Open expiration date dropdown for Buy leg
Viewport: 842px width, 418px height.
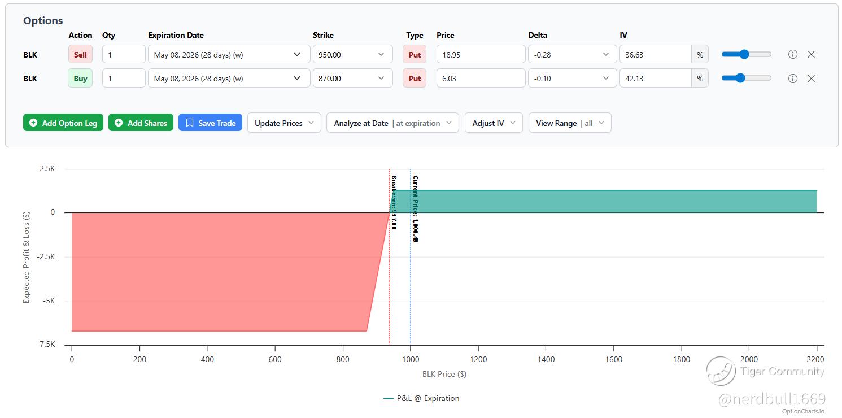[229, 79]
